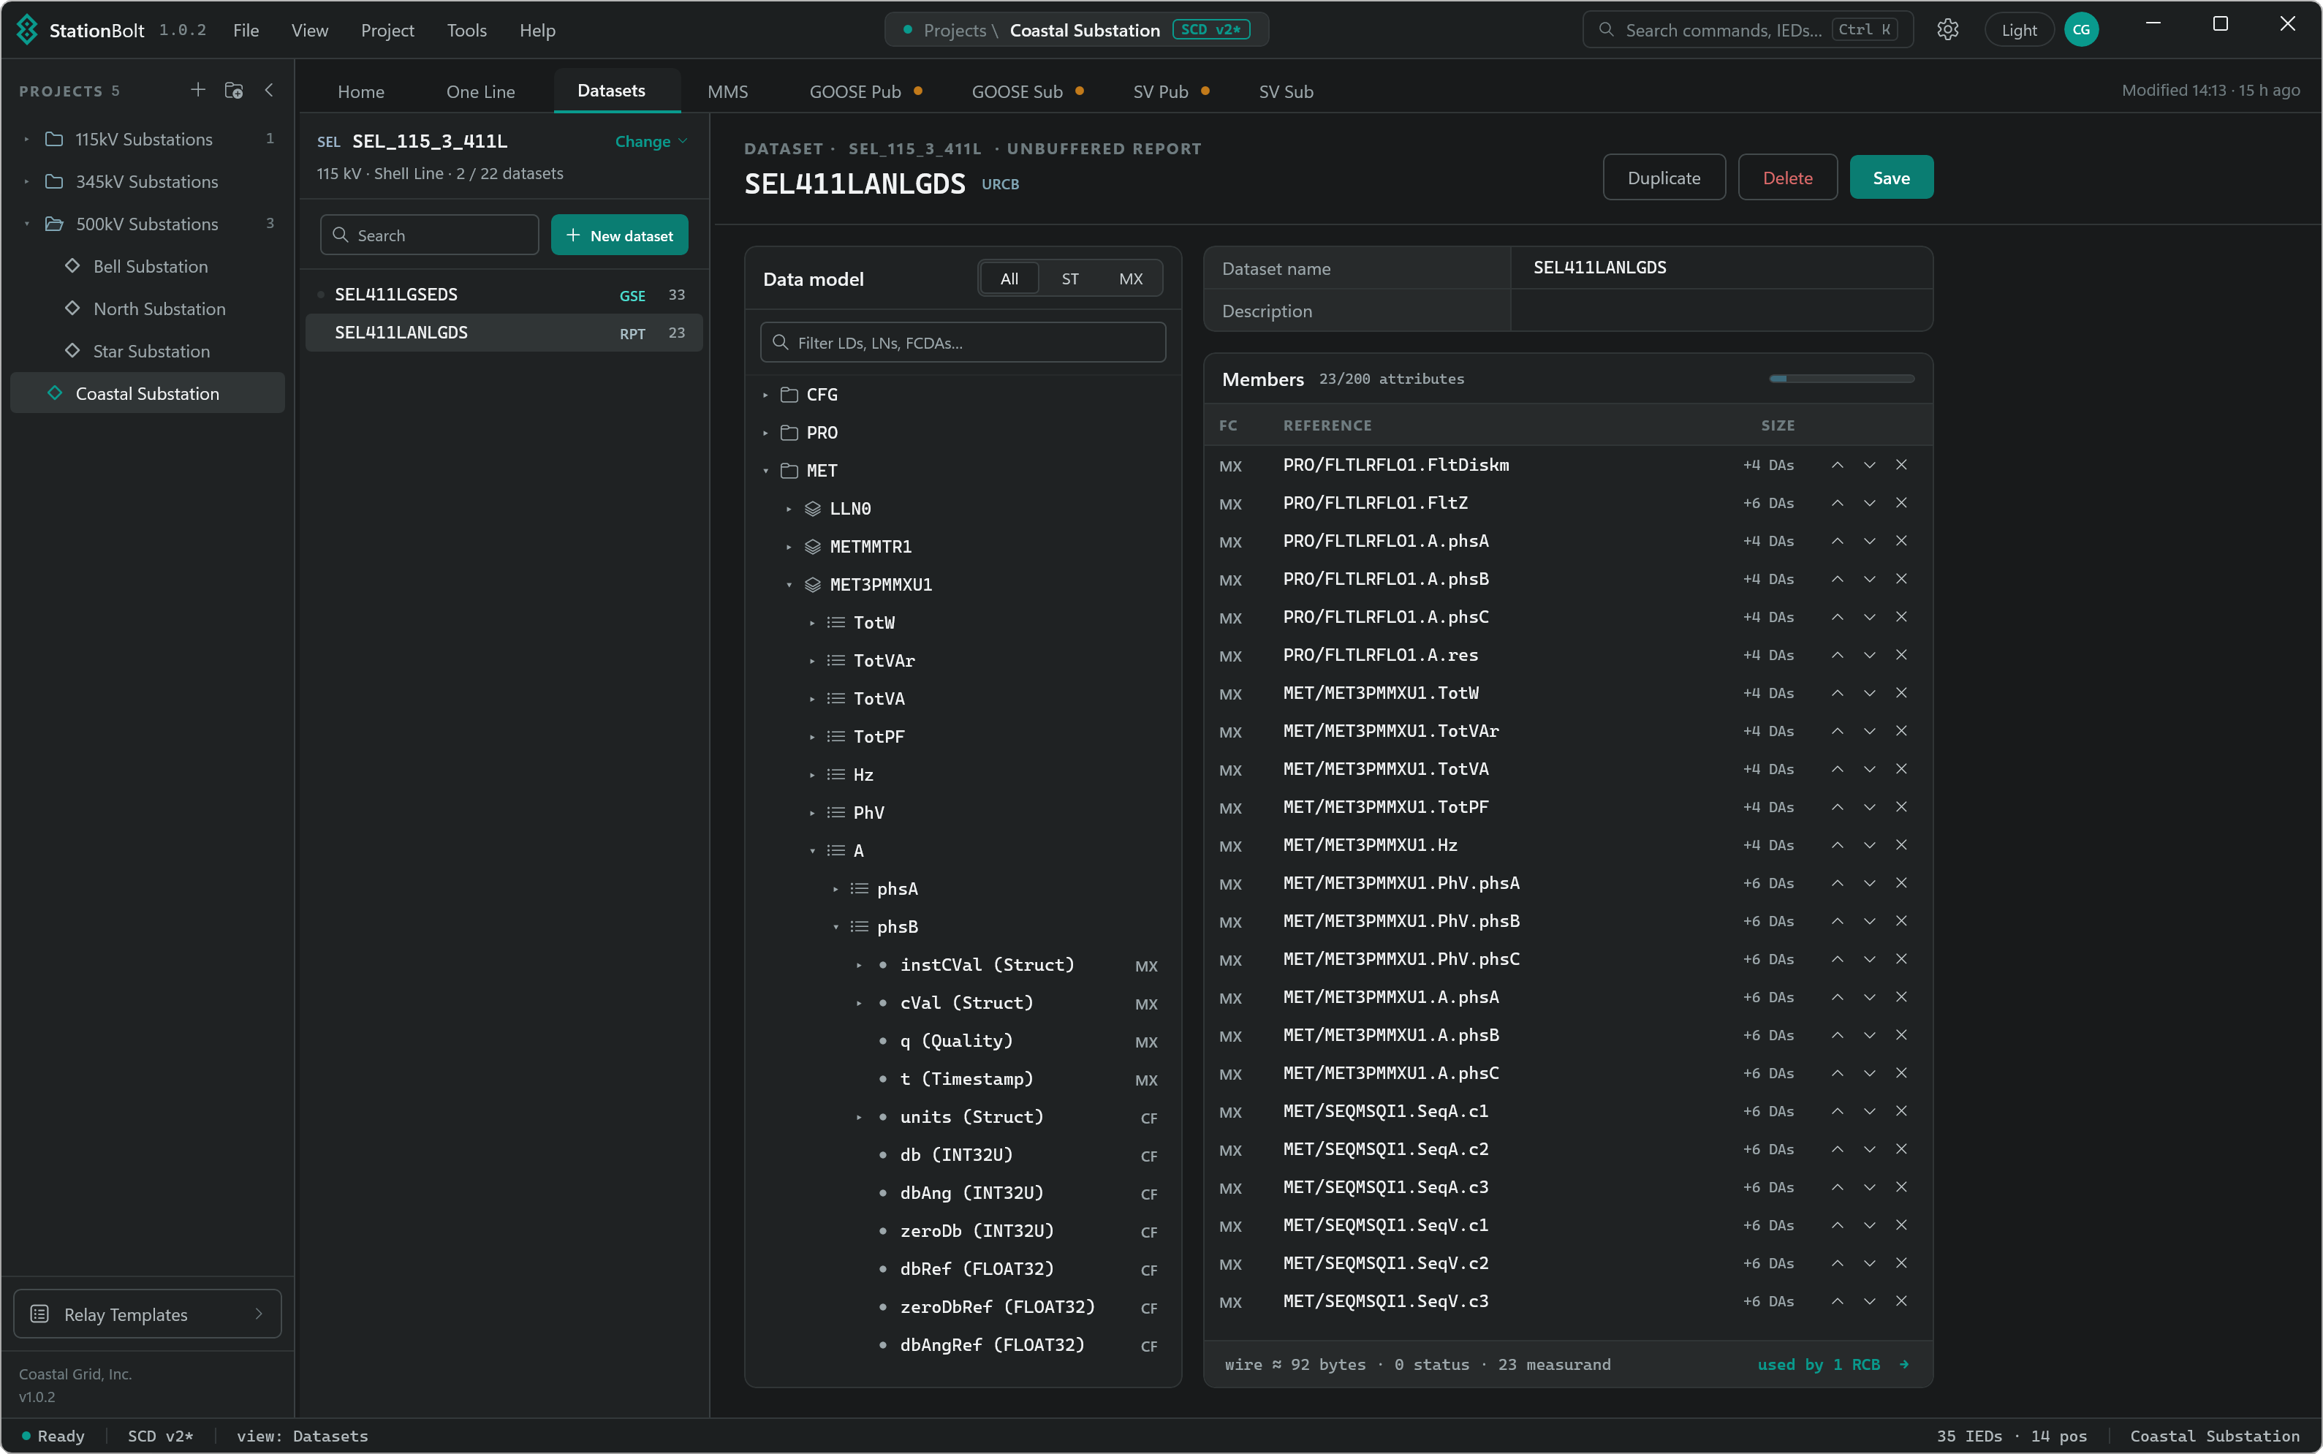Click the StationBolt logo icon
Image resolution: width=2323 pixels, height=1454 pixels.
click(x=27, y=30)
